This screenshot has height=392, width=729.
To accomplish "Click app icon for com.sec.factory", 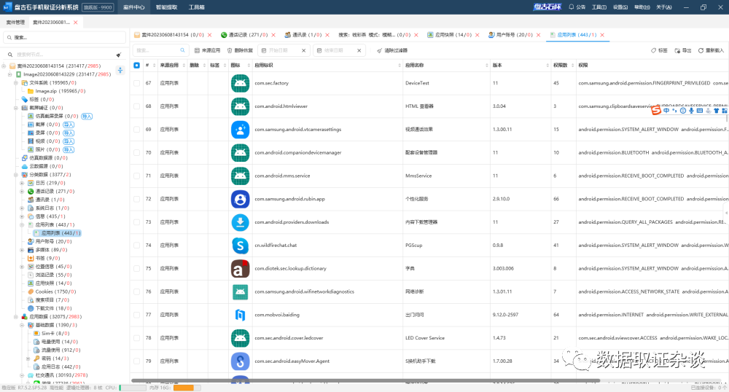I will 240,83.
